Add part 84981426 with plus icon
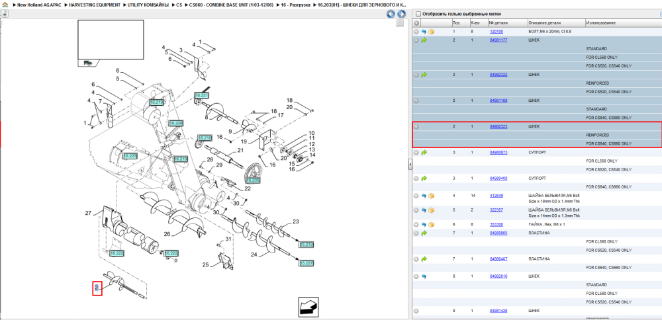Screen dimensions: 662x320 coord(416,311)
